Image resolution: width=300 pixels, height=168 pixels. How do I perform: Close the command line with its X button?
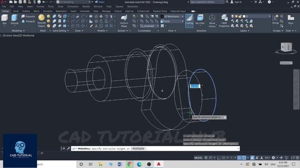tap(64, 148)
